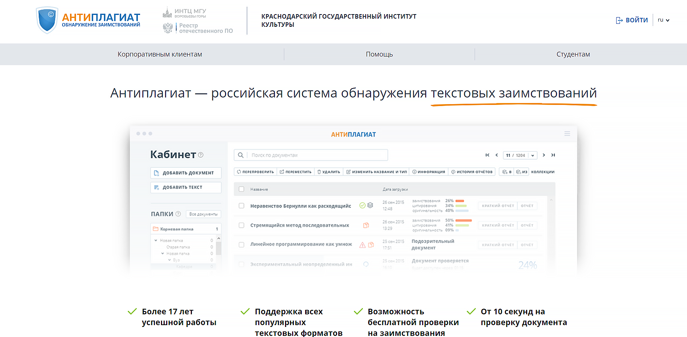Click the help icon next to Кабинет
The height and width of the screenshot is (337, 687).
(x=201, y=155)
